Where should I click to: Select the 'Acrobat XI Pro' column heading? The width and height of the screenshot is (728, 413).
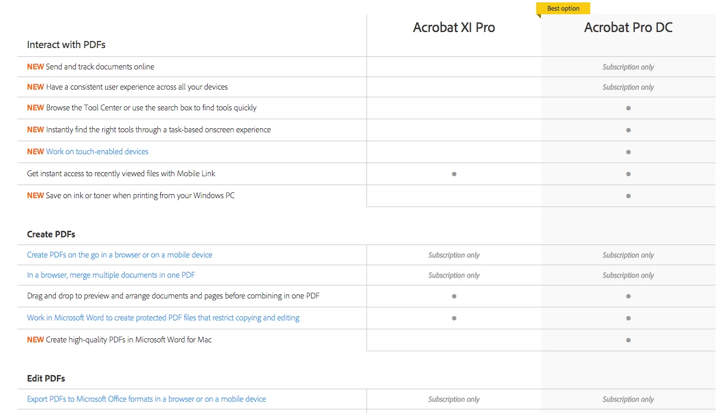(454, 27)
